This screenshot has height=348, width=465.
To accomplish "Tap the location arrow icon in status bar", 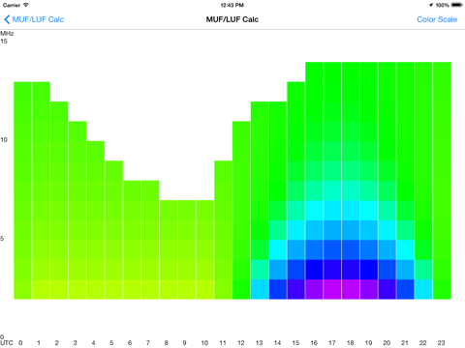I will click(x=431, y=5).
